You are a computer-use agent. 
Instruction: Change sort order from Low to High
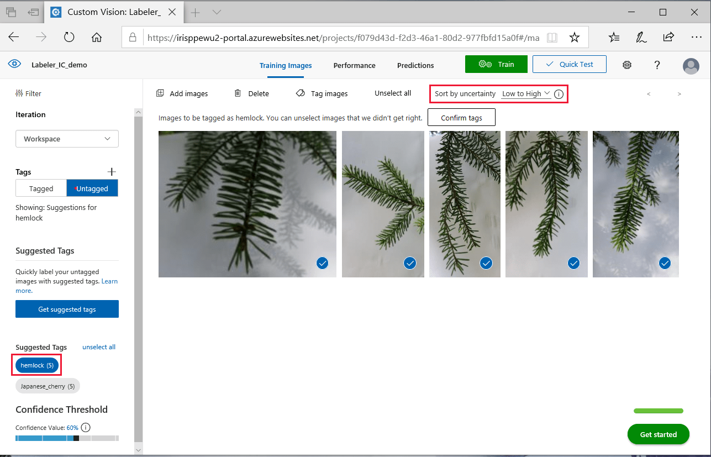point(525,93)
